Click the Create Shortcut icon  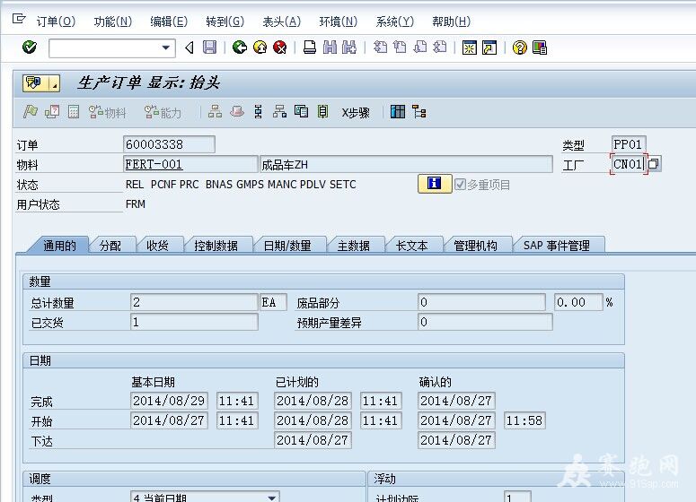(x=489, y=47)
